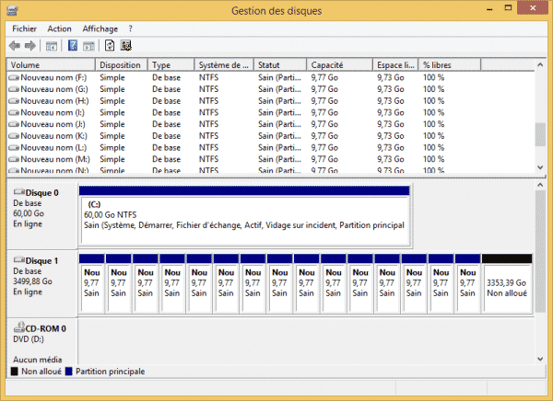
Task: Open the ? help menu
Action: click(x=131, y=29)
